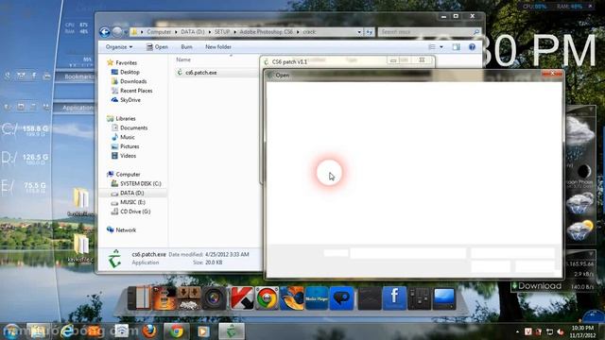605x340 pixels.
Task: Select Music library in navigation pane
Action: [x=128, y=137]
